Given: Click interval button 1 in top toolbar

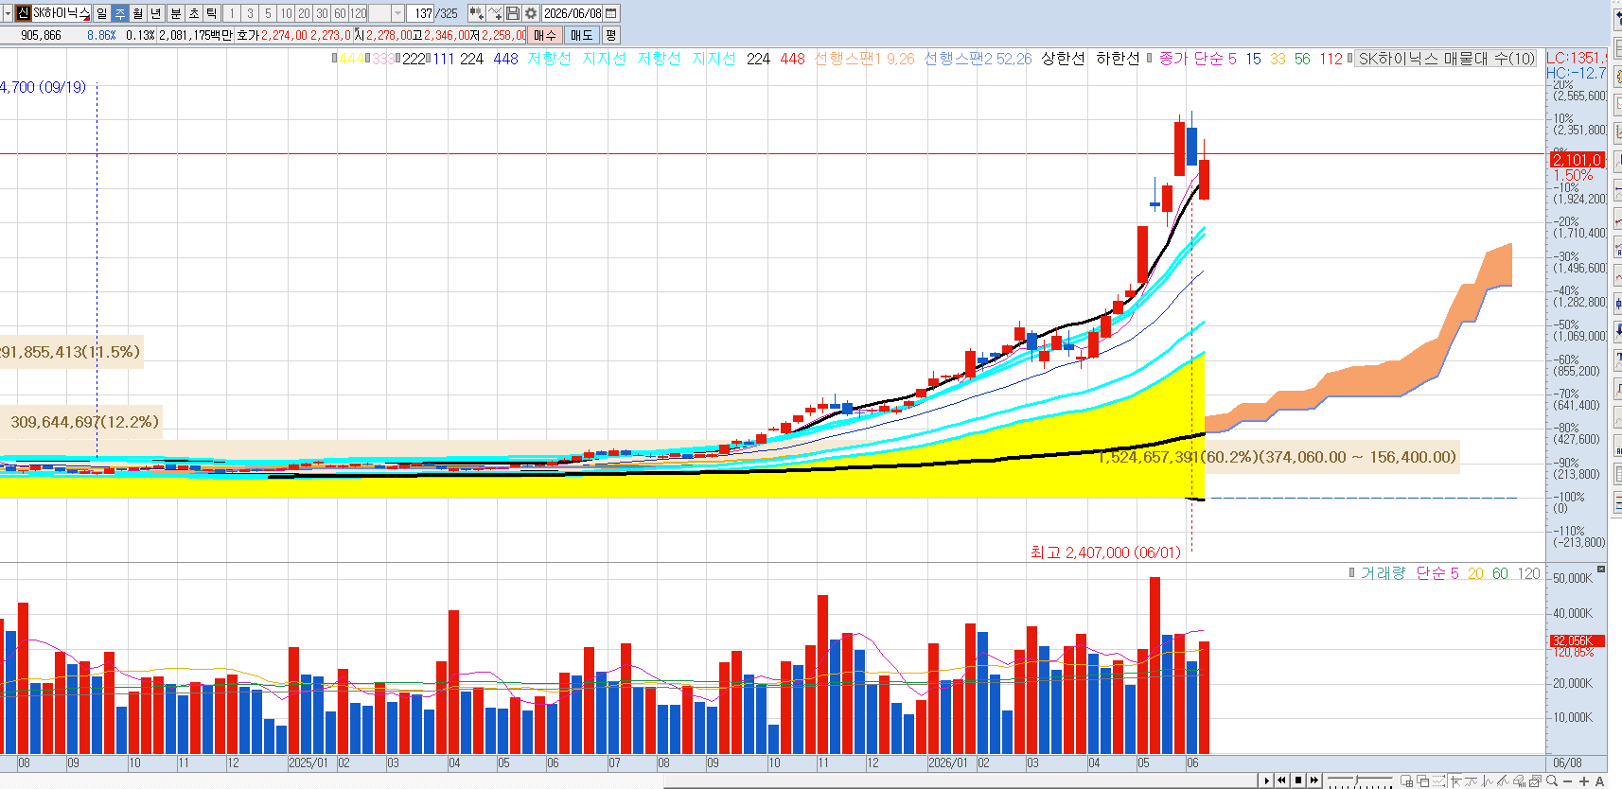Looking at the screenshot, I should [232, 13].
